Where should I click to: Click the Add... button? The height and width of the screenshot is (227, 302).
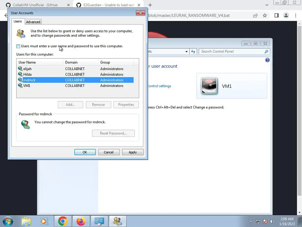pos(70,105)
